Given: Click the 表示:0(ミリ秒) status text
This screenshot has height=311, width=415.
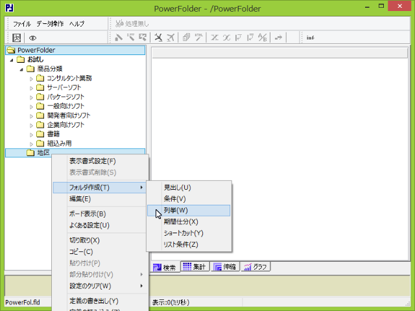Looking at the screenshot, I should [x=171, y=303].
